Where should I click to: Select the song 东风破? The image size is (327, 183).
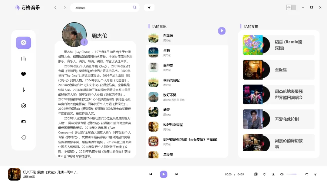coord(187,38)
